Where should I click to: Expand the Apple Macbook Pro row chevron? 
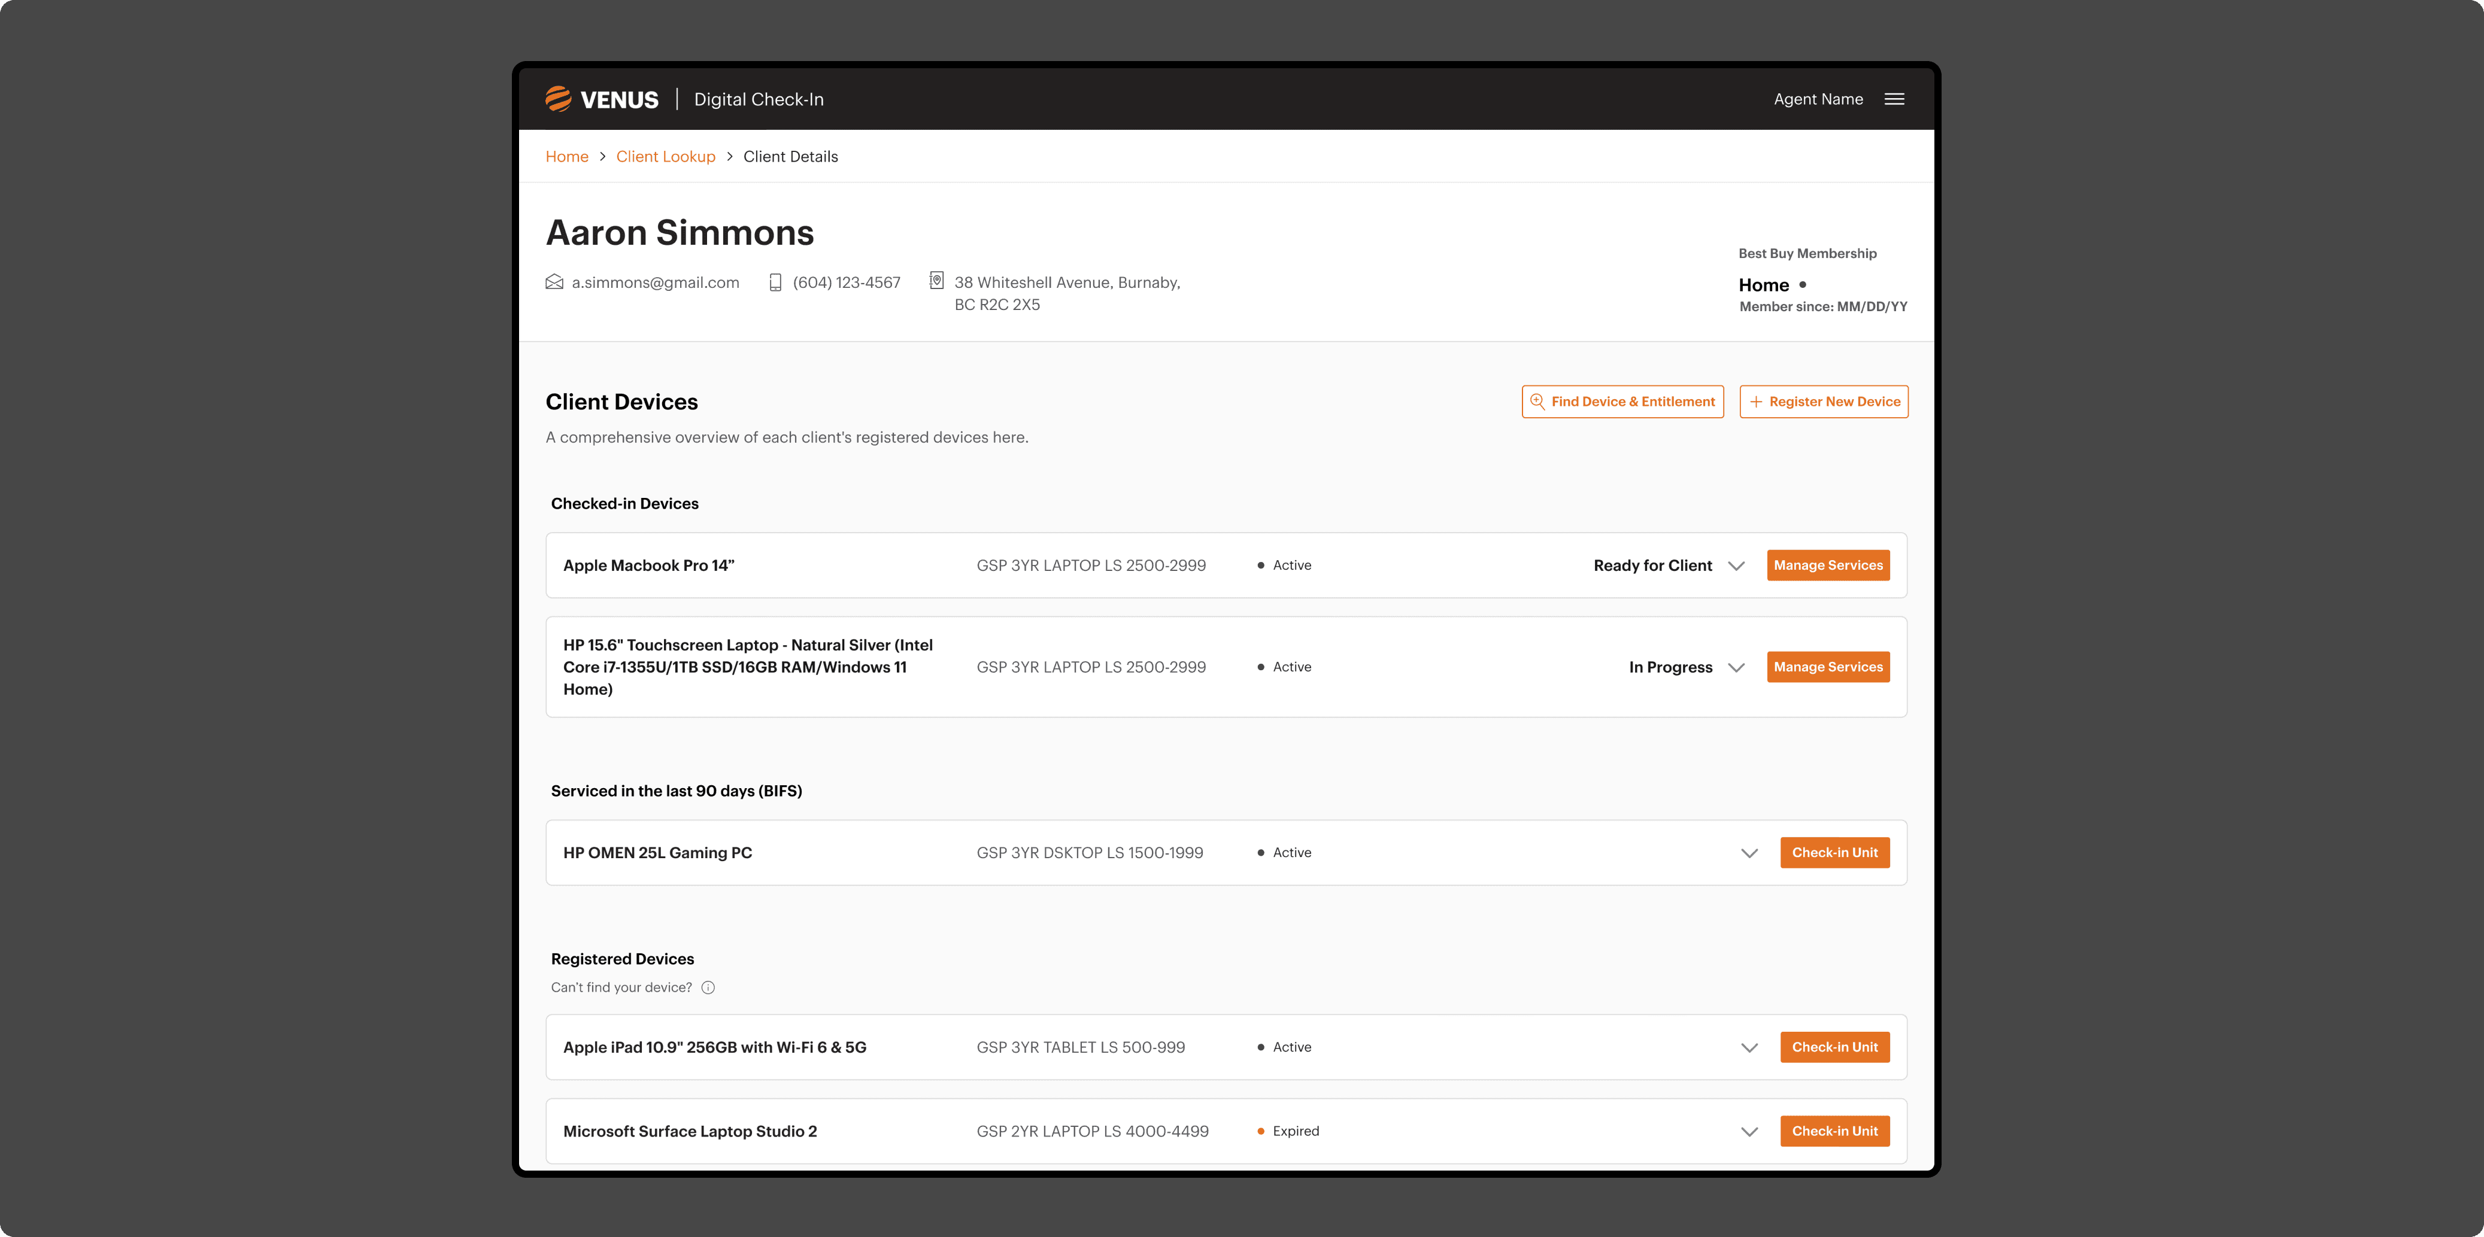(x=1737, y=566)
